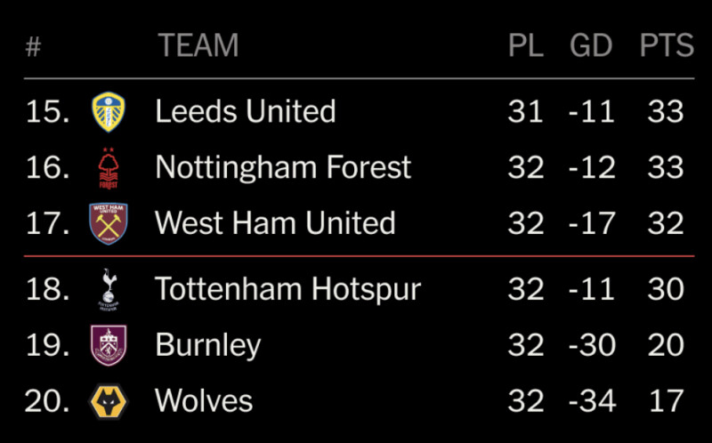Sort table by the PTS column header

(667, 45)
